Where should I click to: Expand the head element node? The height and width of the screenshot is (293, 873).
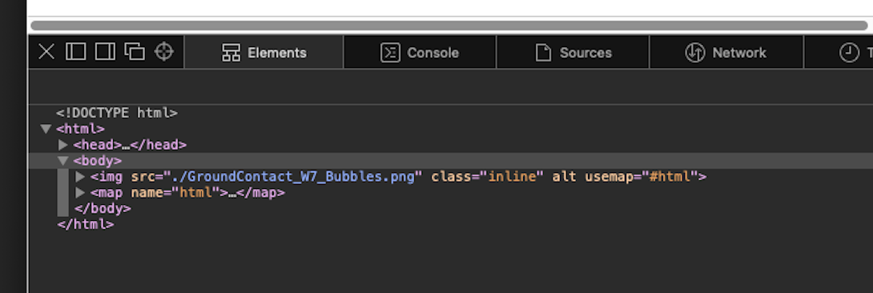tap(63, 145)
